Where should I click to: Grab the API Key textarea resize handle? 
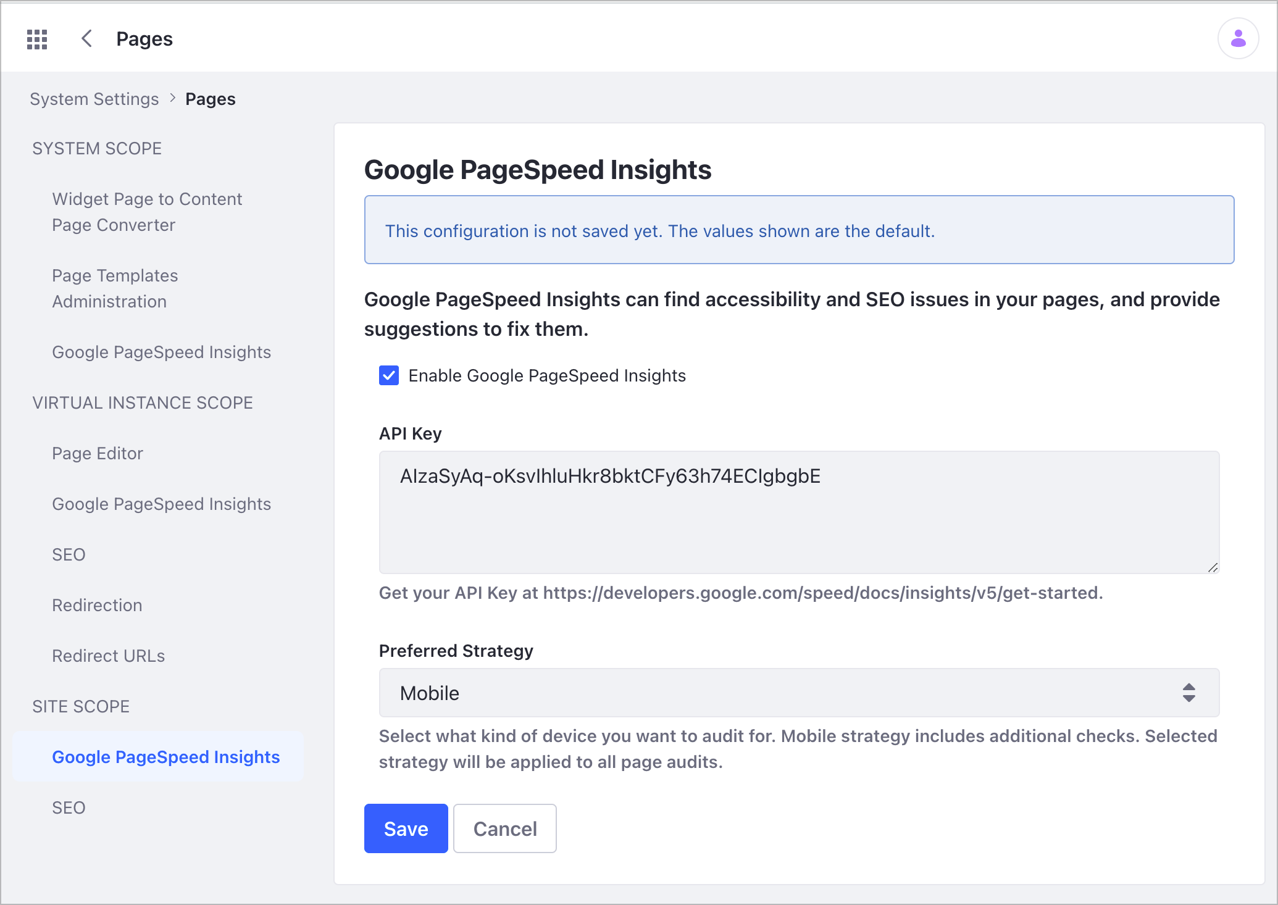1213,567
